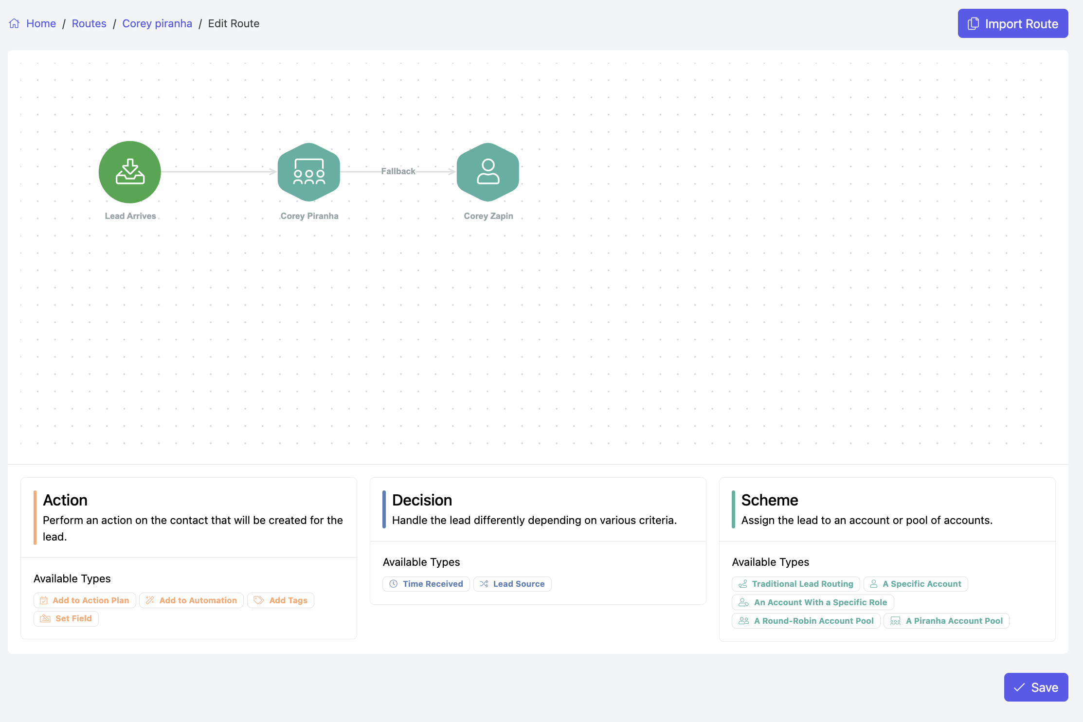This screenshot has width=1083, height=722.
Task: Click the wand icon on Add to Automation
Action: (x=150, y=600)
